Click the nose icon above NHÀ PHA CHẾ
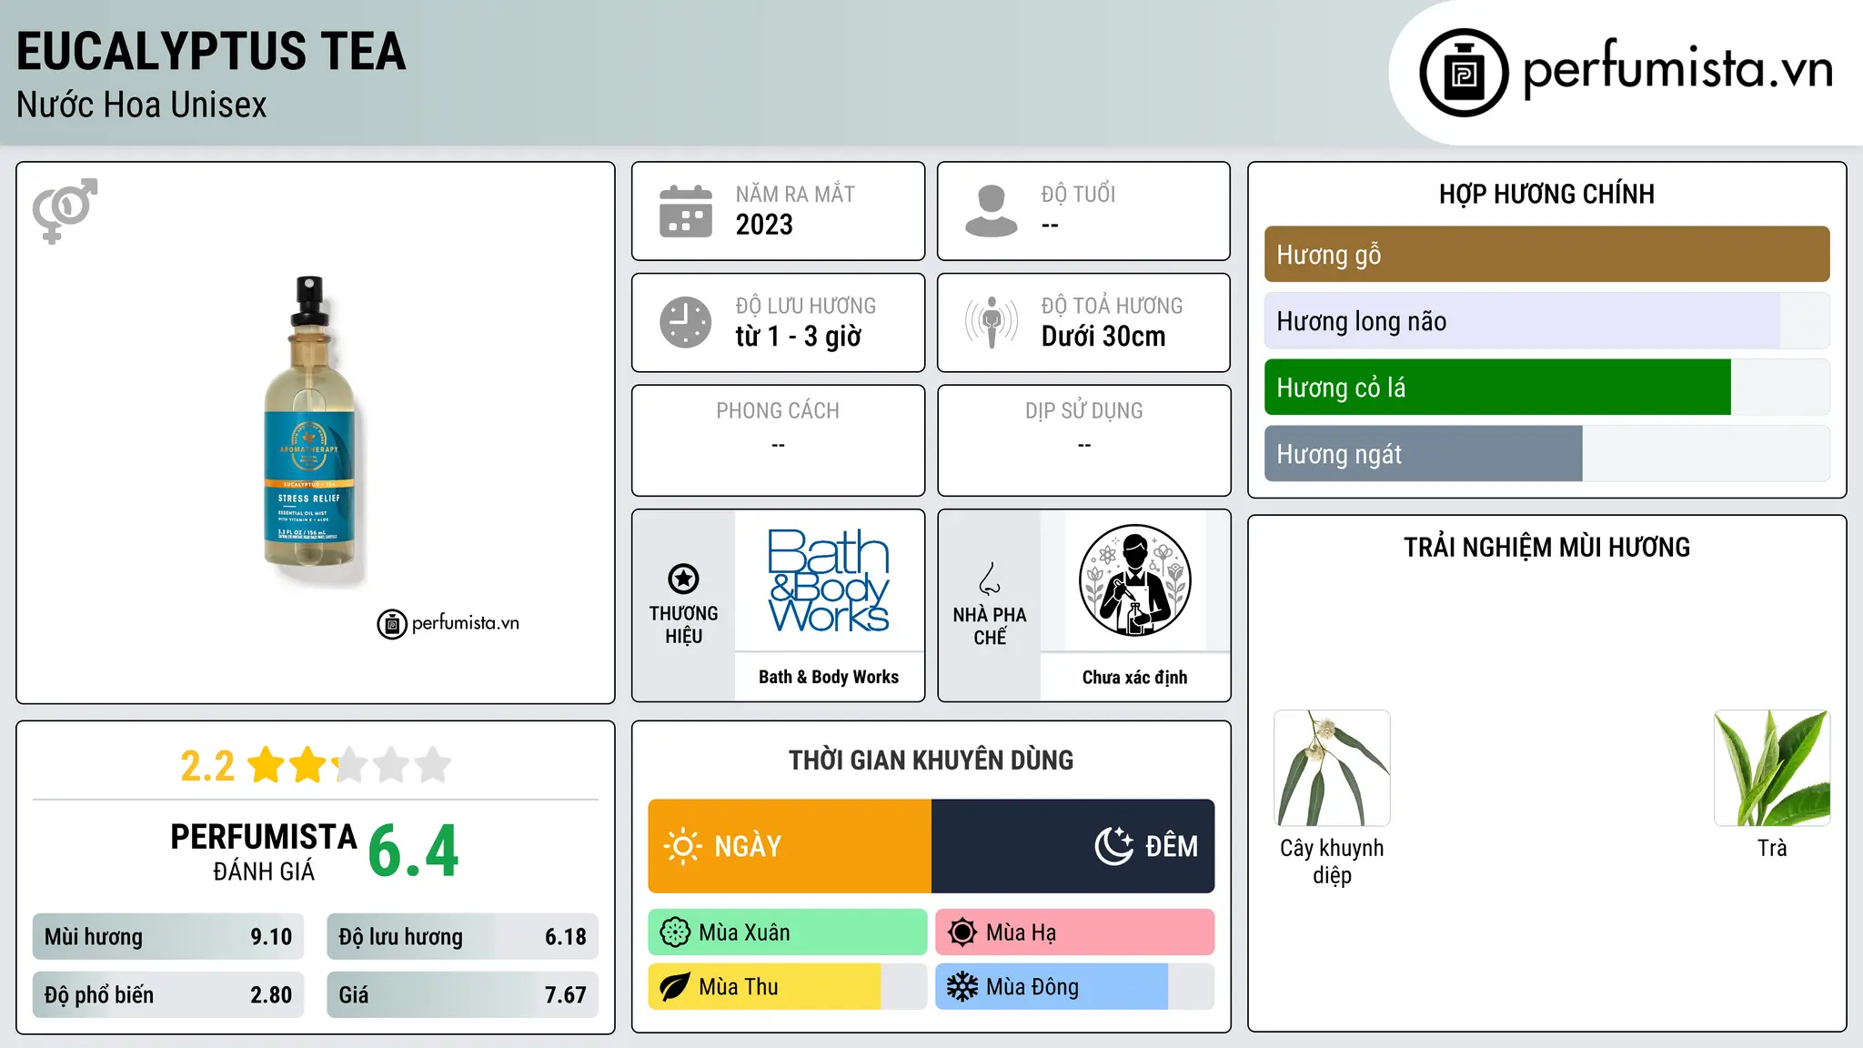Screen dimensions: 1863x1048 click(x=989, y=579)
